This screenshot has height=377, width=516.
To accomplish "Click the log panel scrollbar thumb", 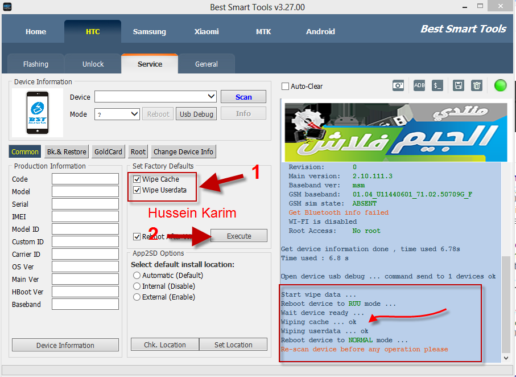I will click(x=506, y=304).
